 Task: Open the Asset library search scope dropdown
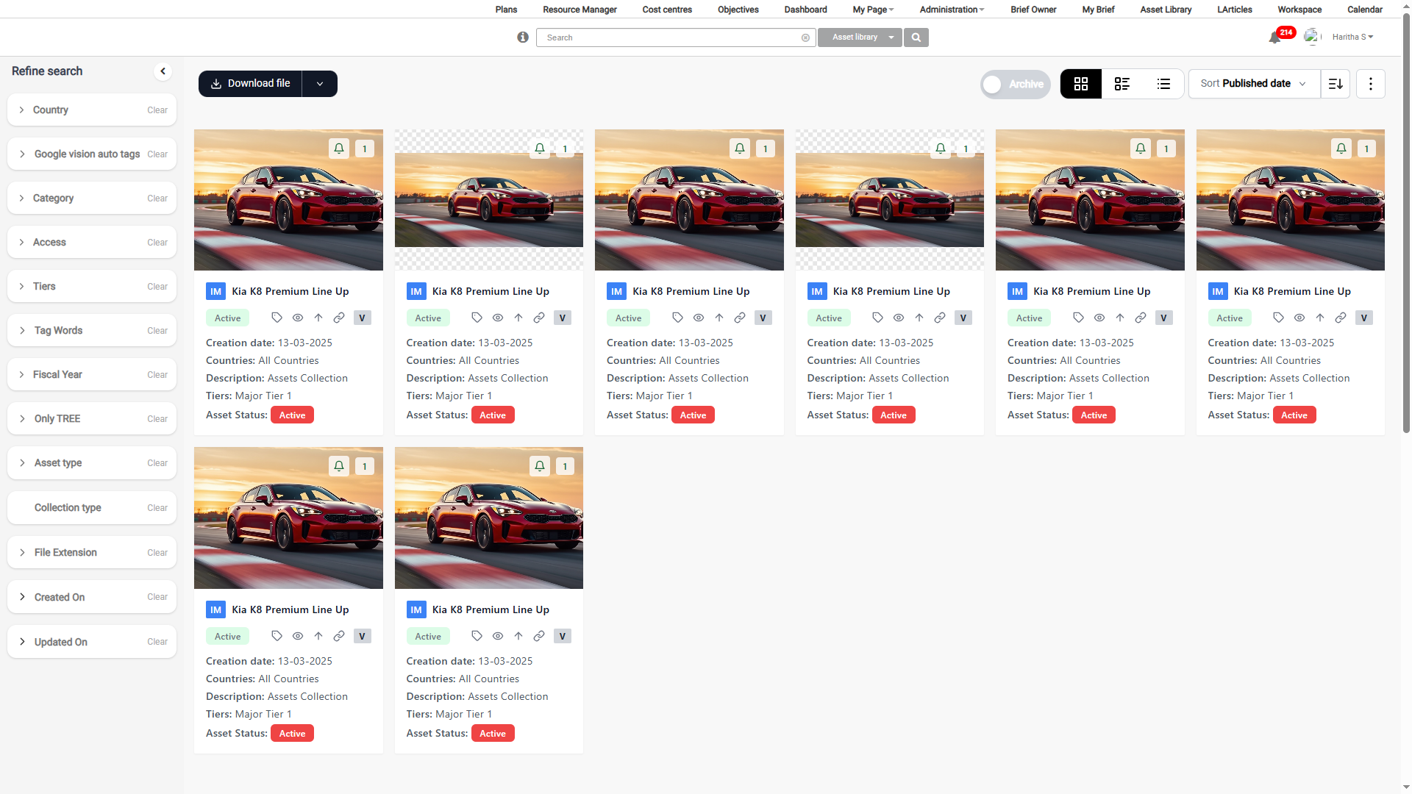click(860, 37)
